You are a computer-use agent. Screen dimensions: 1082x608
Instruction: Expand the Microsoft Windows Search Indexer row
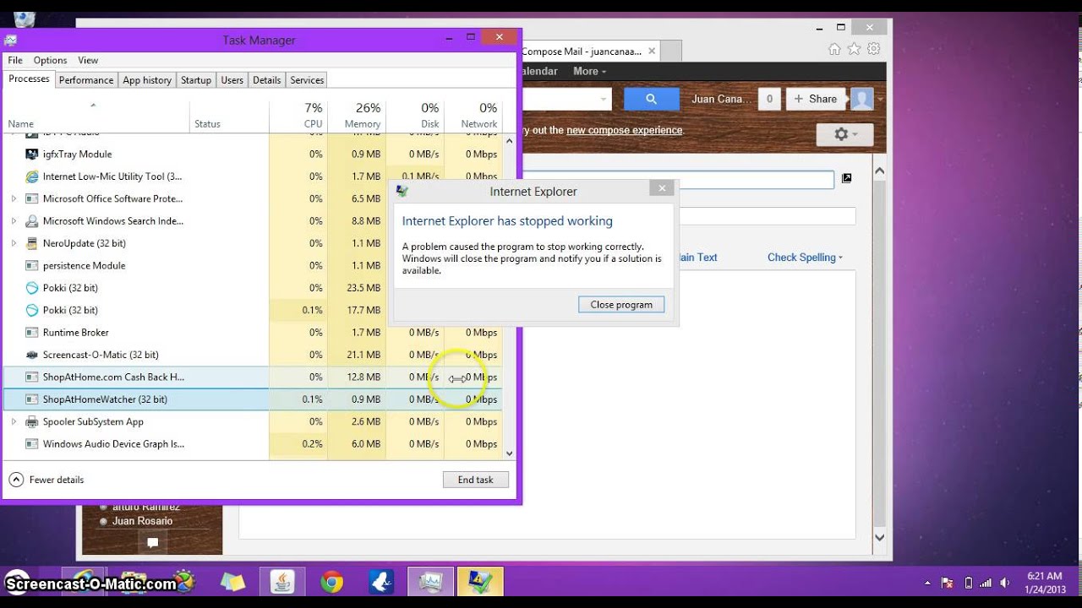pos(14,221)
